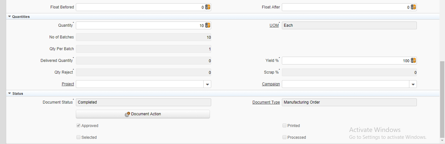Image resolution: width=445 pixels, height=144 pixels.
Task: Open calculator icon for Quantity field
Action: click(208, 25)
